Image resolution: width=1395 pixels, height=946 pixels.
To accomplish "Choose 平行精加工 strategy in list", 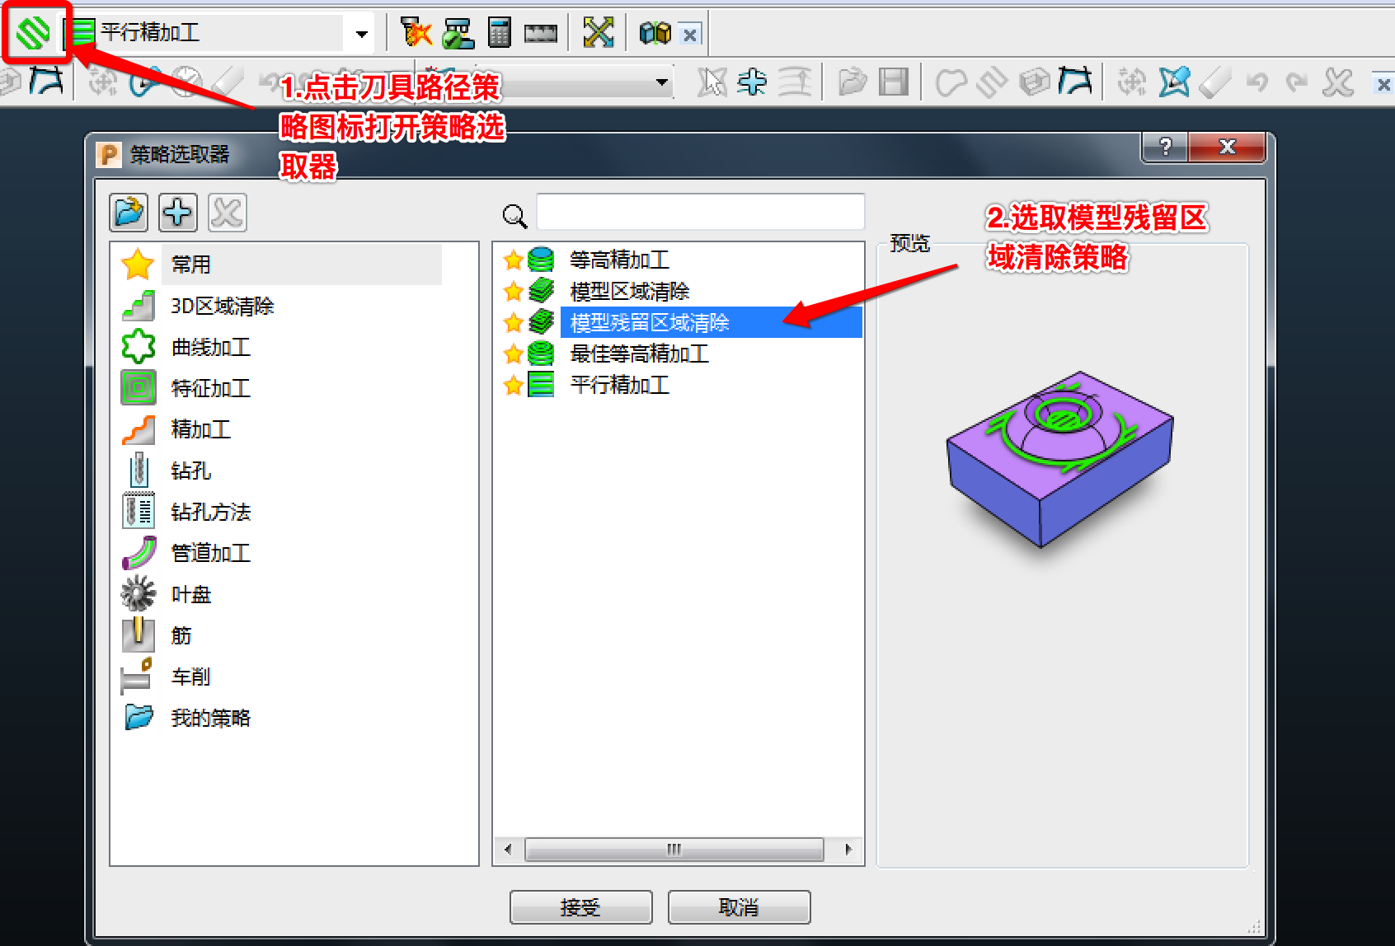I will pos(620,385).
